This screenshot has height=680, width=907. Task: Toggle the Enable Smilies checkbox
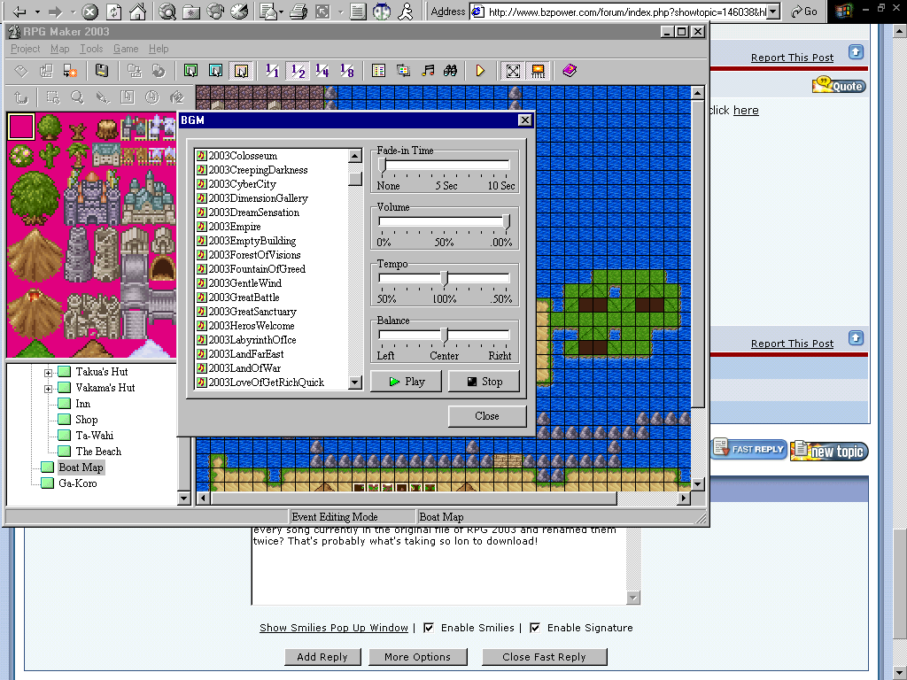[x=429, y=628]
